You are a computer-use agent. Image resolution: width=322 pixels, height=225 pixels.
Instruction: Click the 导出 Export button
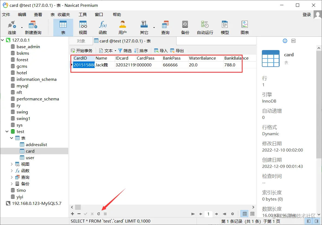[177, 51]
